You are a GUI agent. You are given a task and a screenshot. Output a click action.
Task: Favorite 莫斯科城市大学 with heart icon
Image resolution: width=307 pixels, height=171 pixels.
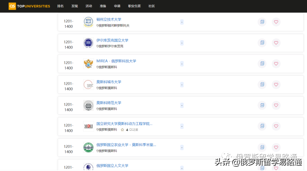click(276, 85)
